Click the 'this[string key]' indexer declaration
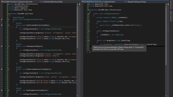The width and height of the screenshot is (173, 97). (x=116, y=21)
